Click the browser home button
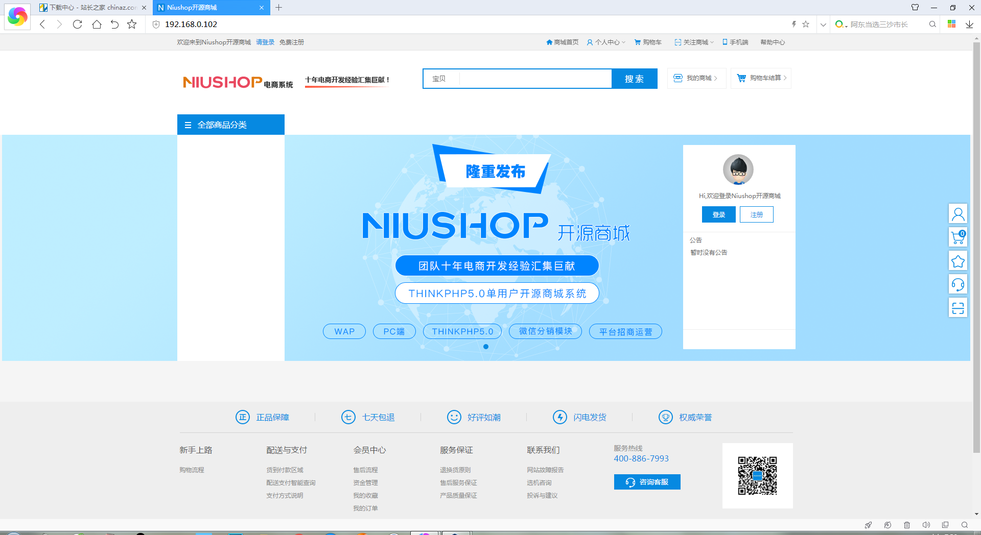 [97, 24]
